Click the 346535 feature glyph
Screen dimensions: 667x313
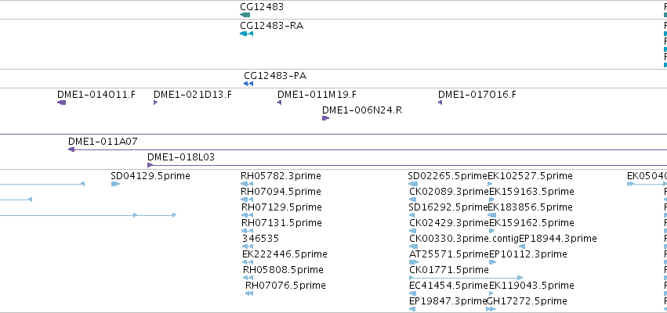248,246
